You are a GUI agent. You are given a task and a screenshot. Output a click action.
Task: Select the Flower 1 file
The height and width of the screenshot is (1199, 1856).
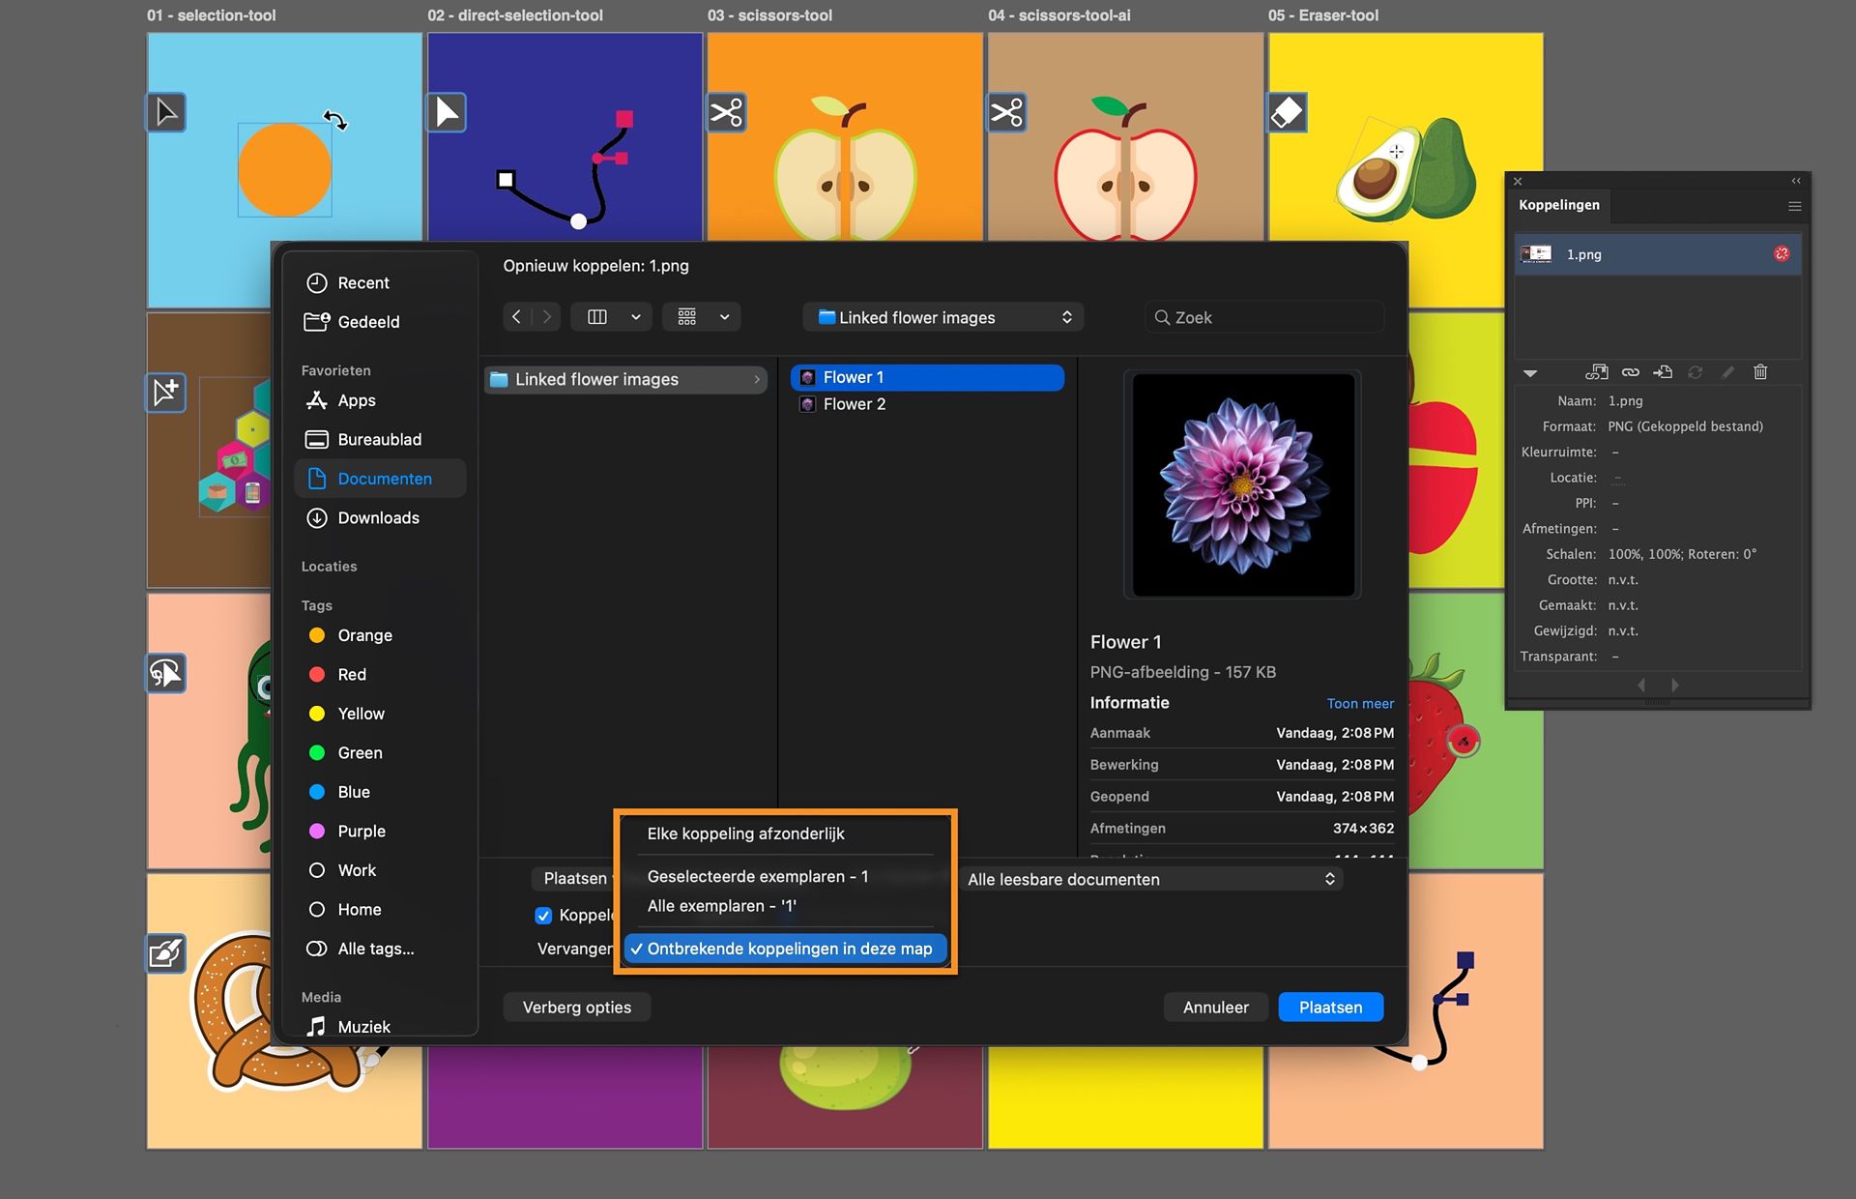pyautogui.click(x=927, y=377)
